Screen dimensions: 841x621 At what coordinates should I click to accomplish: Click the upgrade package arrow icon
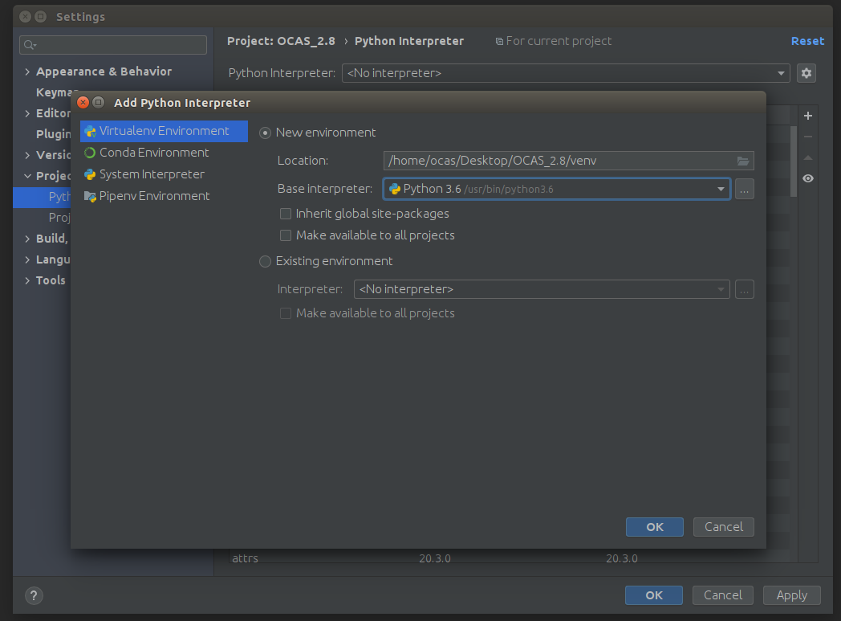click(808, 157)
